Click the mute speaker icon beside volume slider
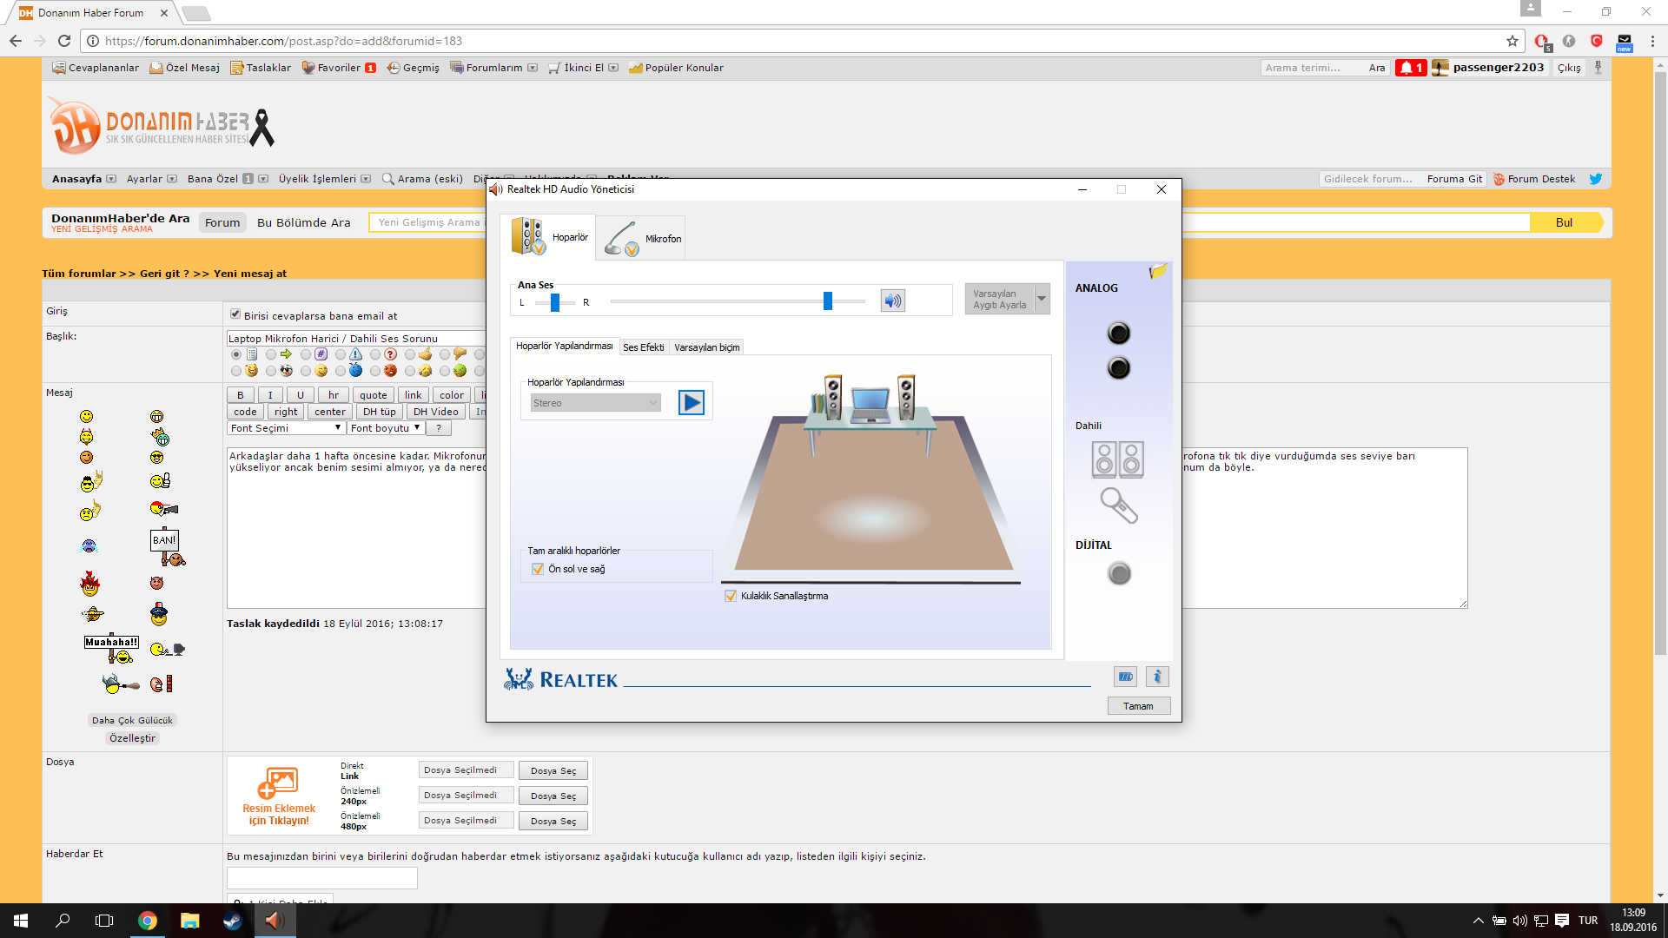This screenshot has width=1668, height=938. (892, 301)
